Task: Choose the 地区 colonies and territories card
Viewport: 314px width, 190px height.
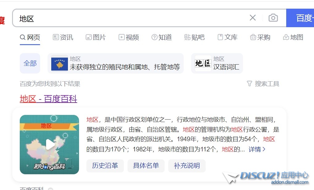Action: pyautogui.click(x=115, y=63)
